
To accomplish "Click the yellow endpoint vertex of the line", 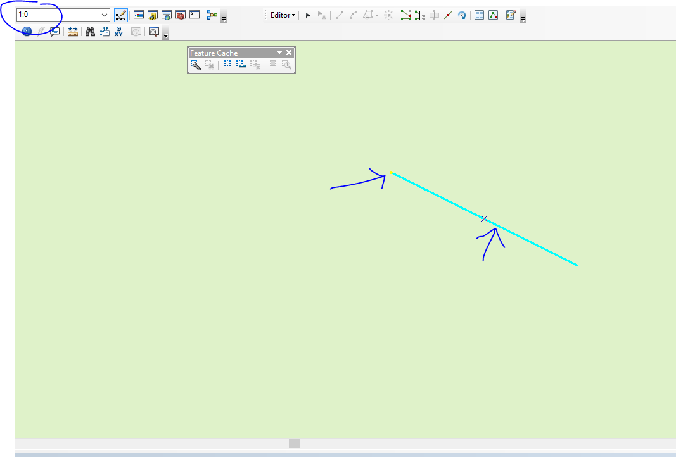I will (392, 173).
